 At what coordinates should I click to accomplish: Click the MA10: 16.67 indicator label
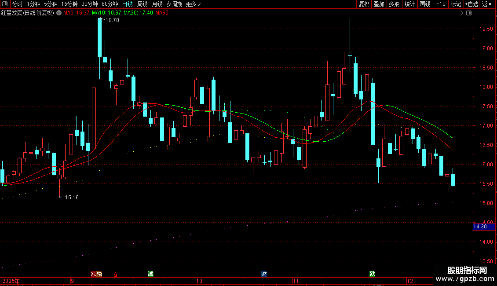(106, 13)
